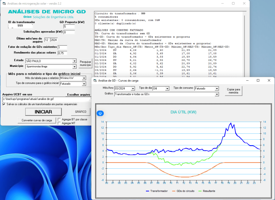Viewport: 275px width, 200px height.
Task: Expand the Mês/Ano dropdown showing 03/2024
Action: click(133, 88)
